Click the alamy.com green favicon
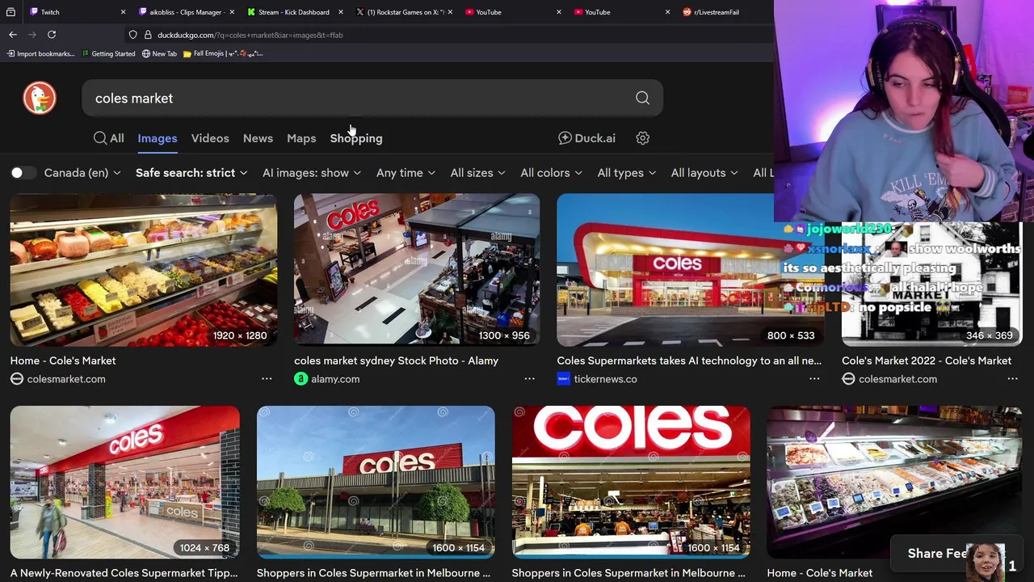This screenshot has height=582, width=1034. tap(301, 379)
